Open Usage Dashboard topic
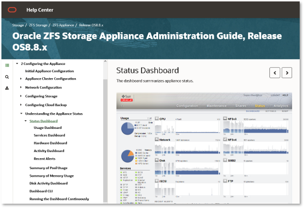 pos(47,128)
